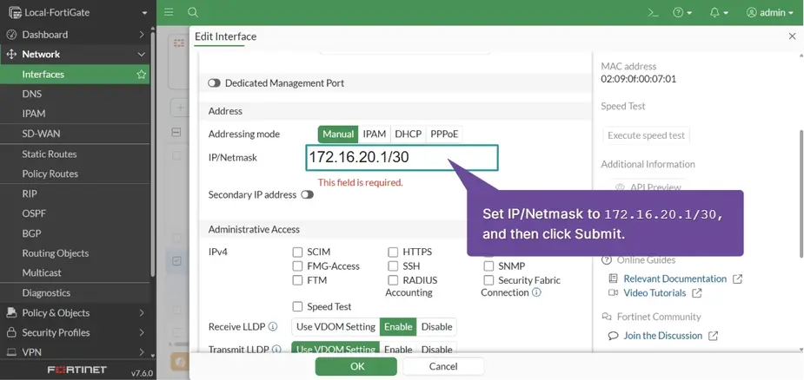This screenshot has height=380, width=804.
Task: Click the Receive LLDP info icon
Action: 273,327
